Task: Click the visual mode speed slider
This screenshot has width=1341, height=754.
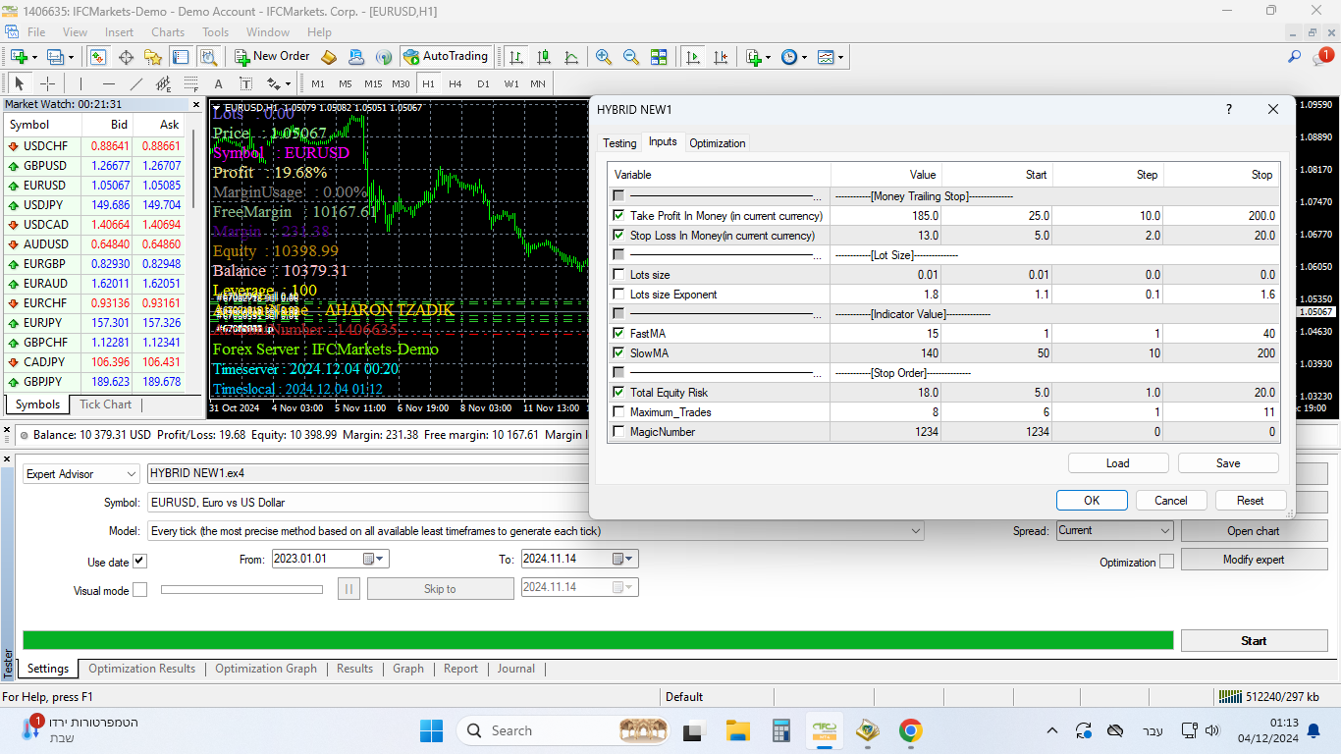Action: tap(241, 589)
